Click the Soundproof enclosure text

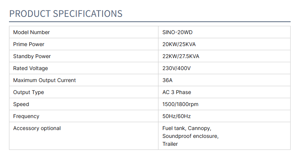click(190, 136)
